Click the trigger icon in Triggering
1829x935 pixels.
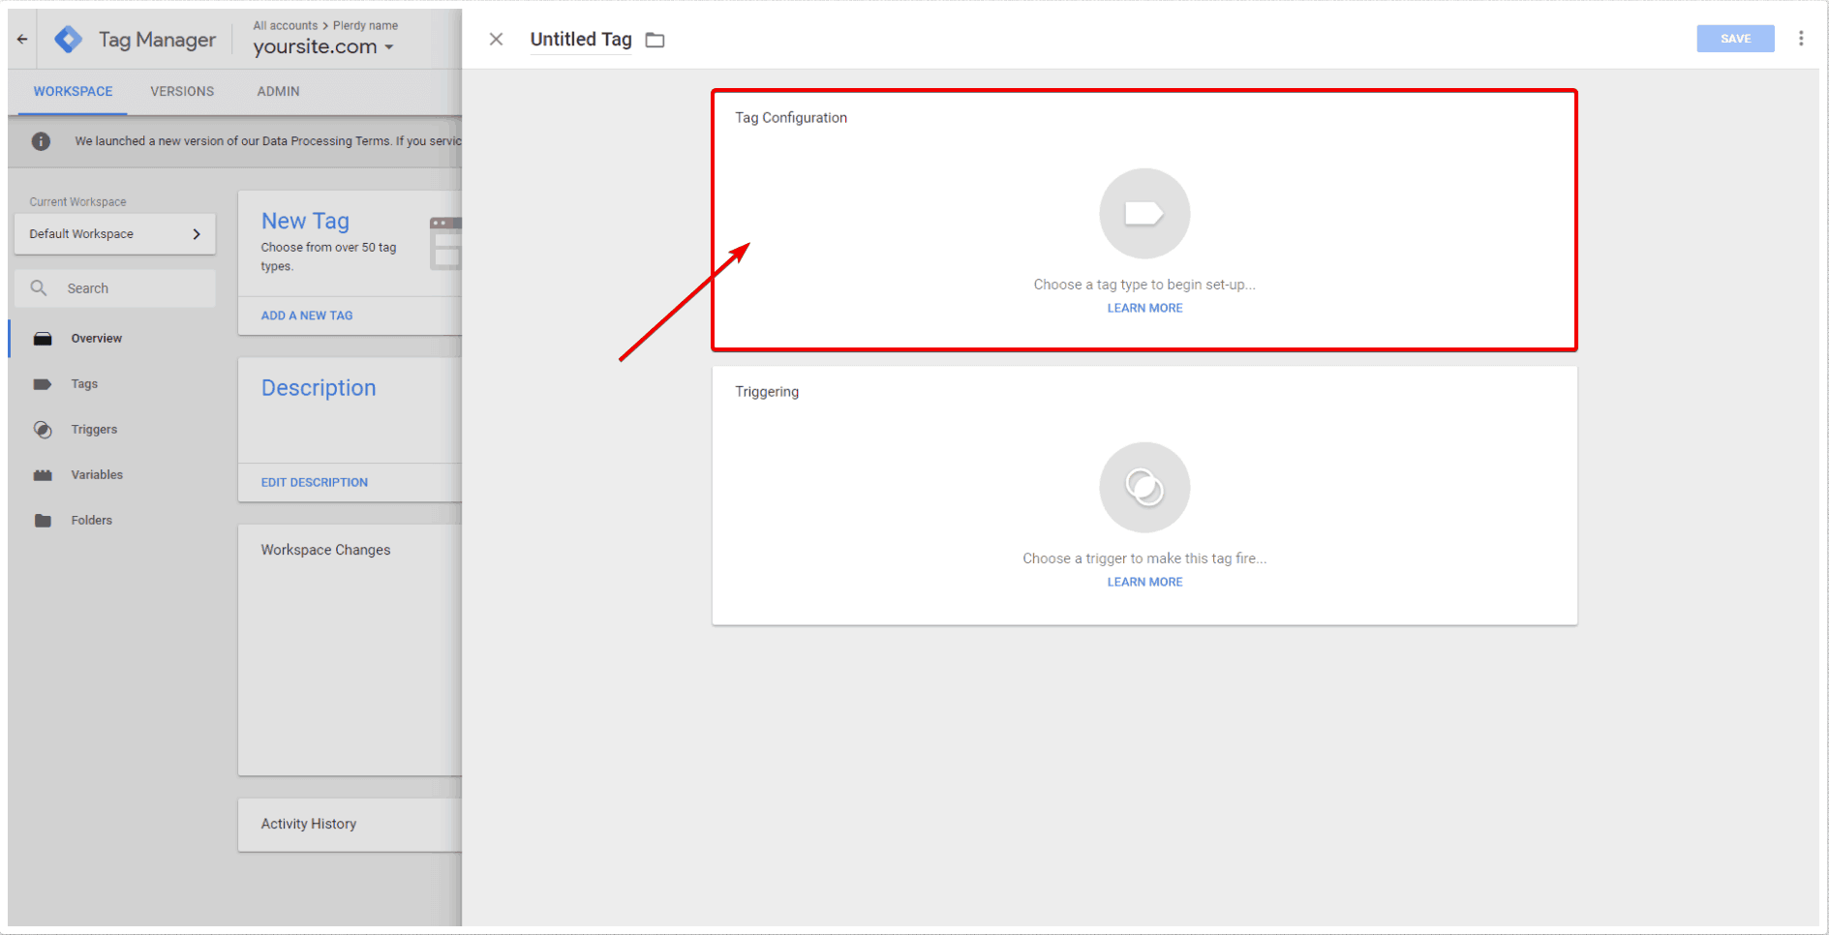tap(1144, 488)
